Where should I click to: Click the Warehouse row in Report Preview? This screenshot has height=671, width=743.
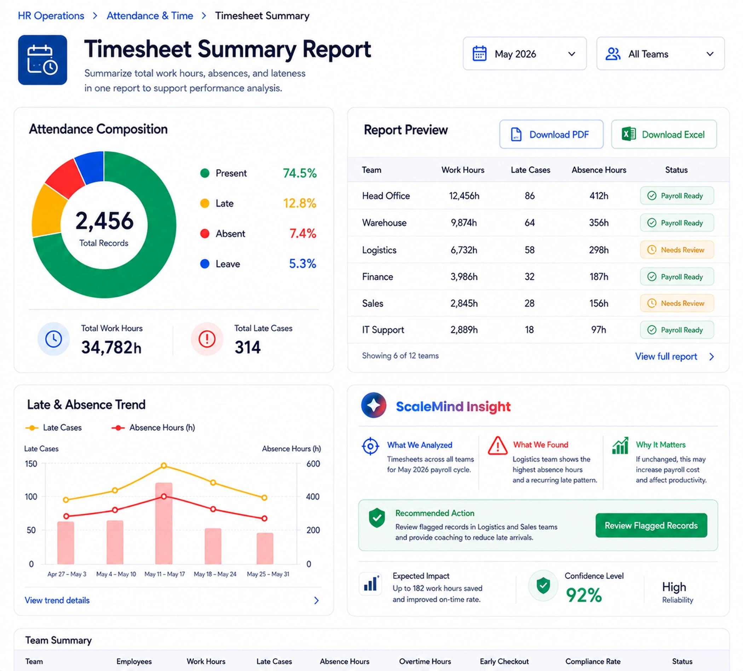coord(538,223)
